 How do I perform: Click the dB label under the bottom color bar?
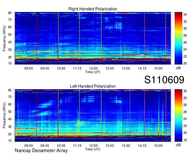click(x=178, y=145)
